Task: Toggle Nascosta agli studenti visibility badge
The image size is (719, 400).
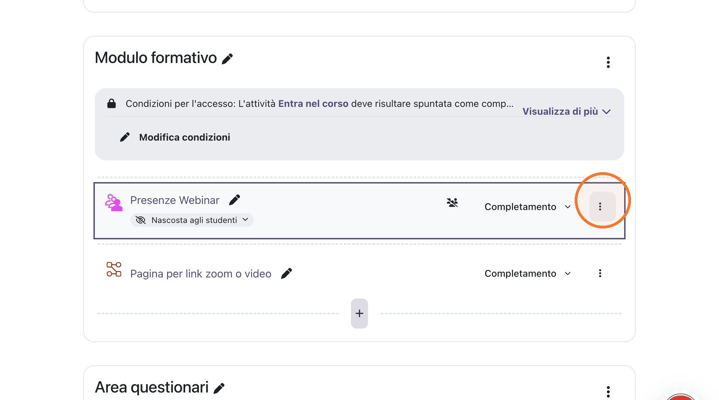Action: [192, 220]
